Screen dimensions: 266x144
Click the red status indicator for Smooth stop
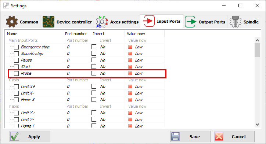(x=130, y=53)
